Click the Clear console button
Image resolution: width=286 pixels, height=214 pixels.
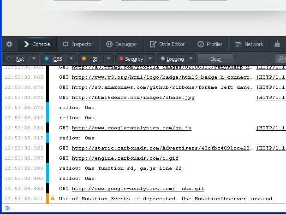pos(215,58)
